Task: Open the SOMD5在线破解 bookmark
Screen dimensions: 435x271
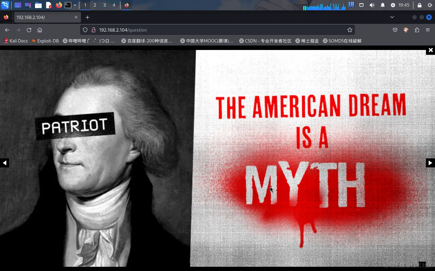Action: [342, 41]
